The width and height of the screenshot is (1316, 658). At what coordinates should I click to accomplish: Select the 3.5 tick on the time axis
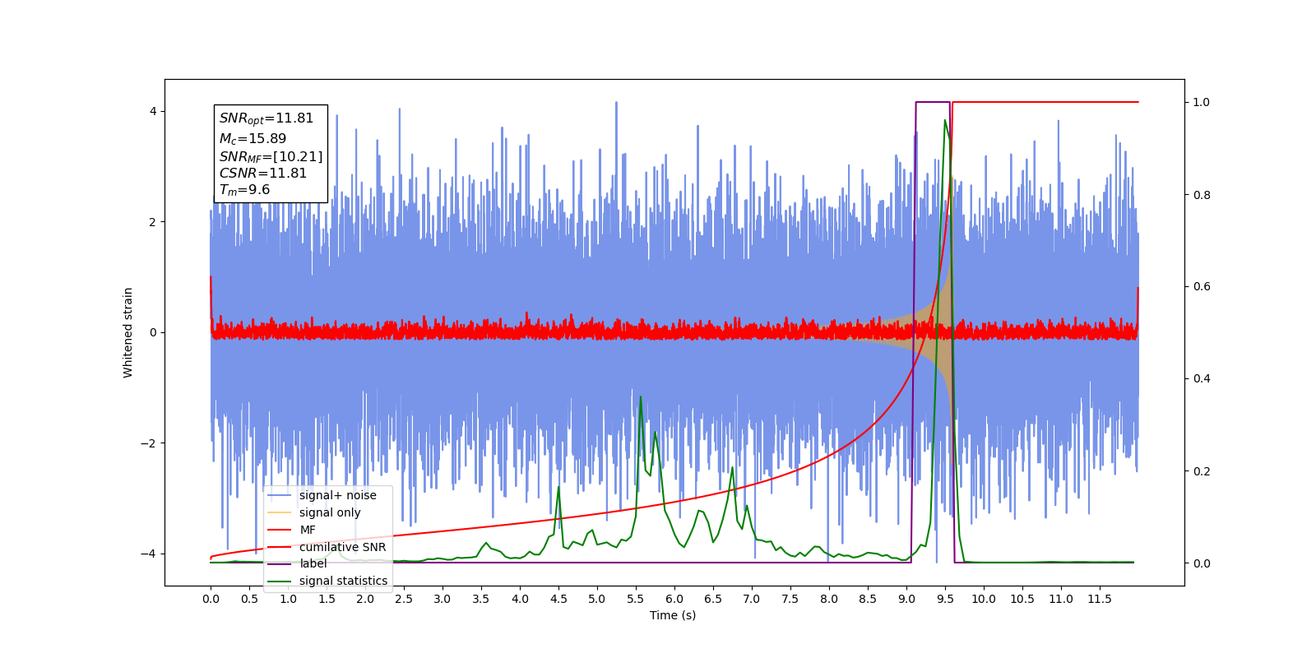[x=481, y=599]
